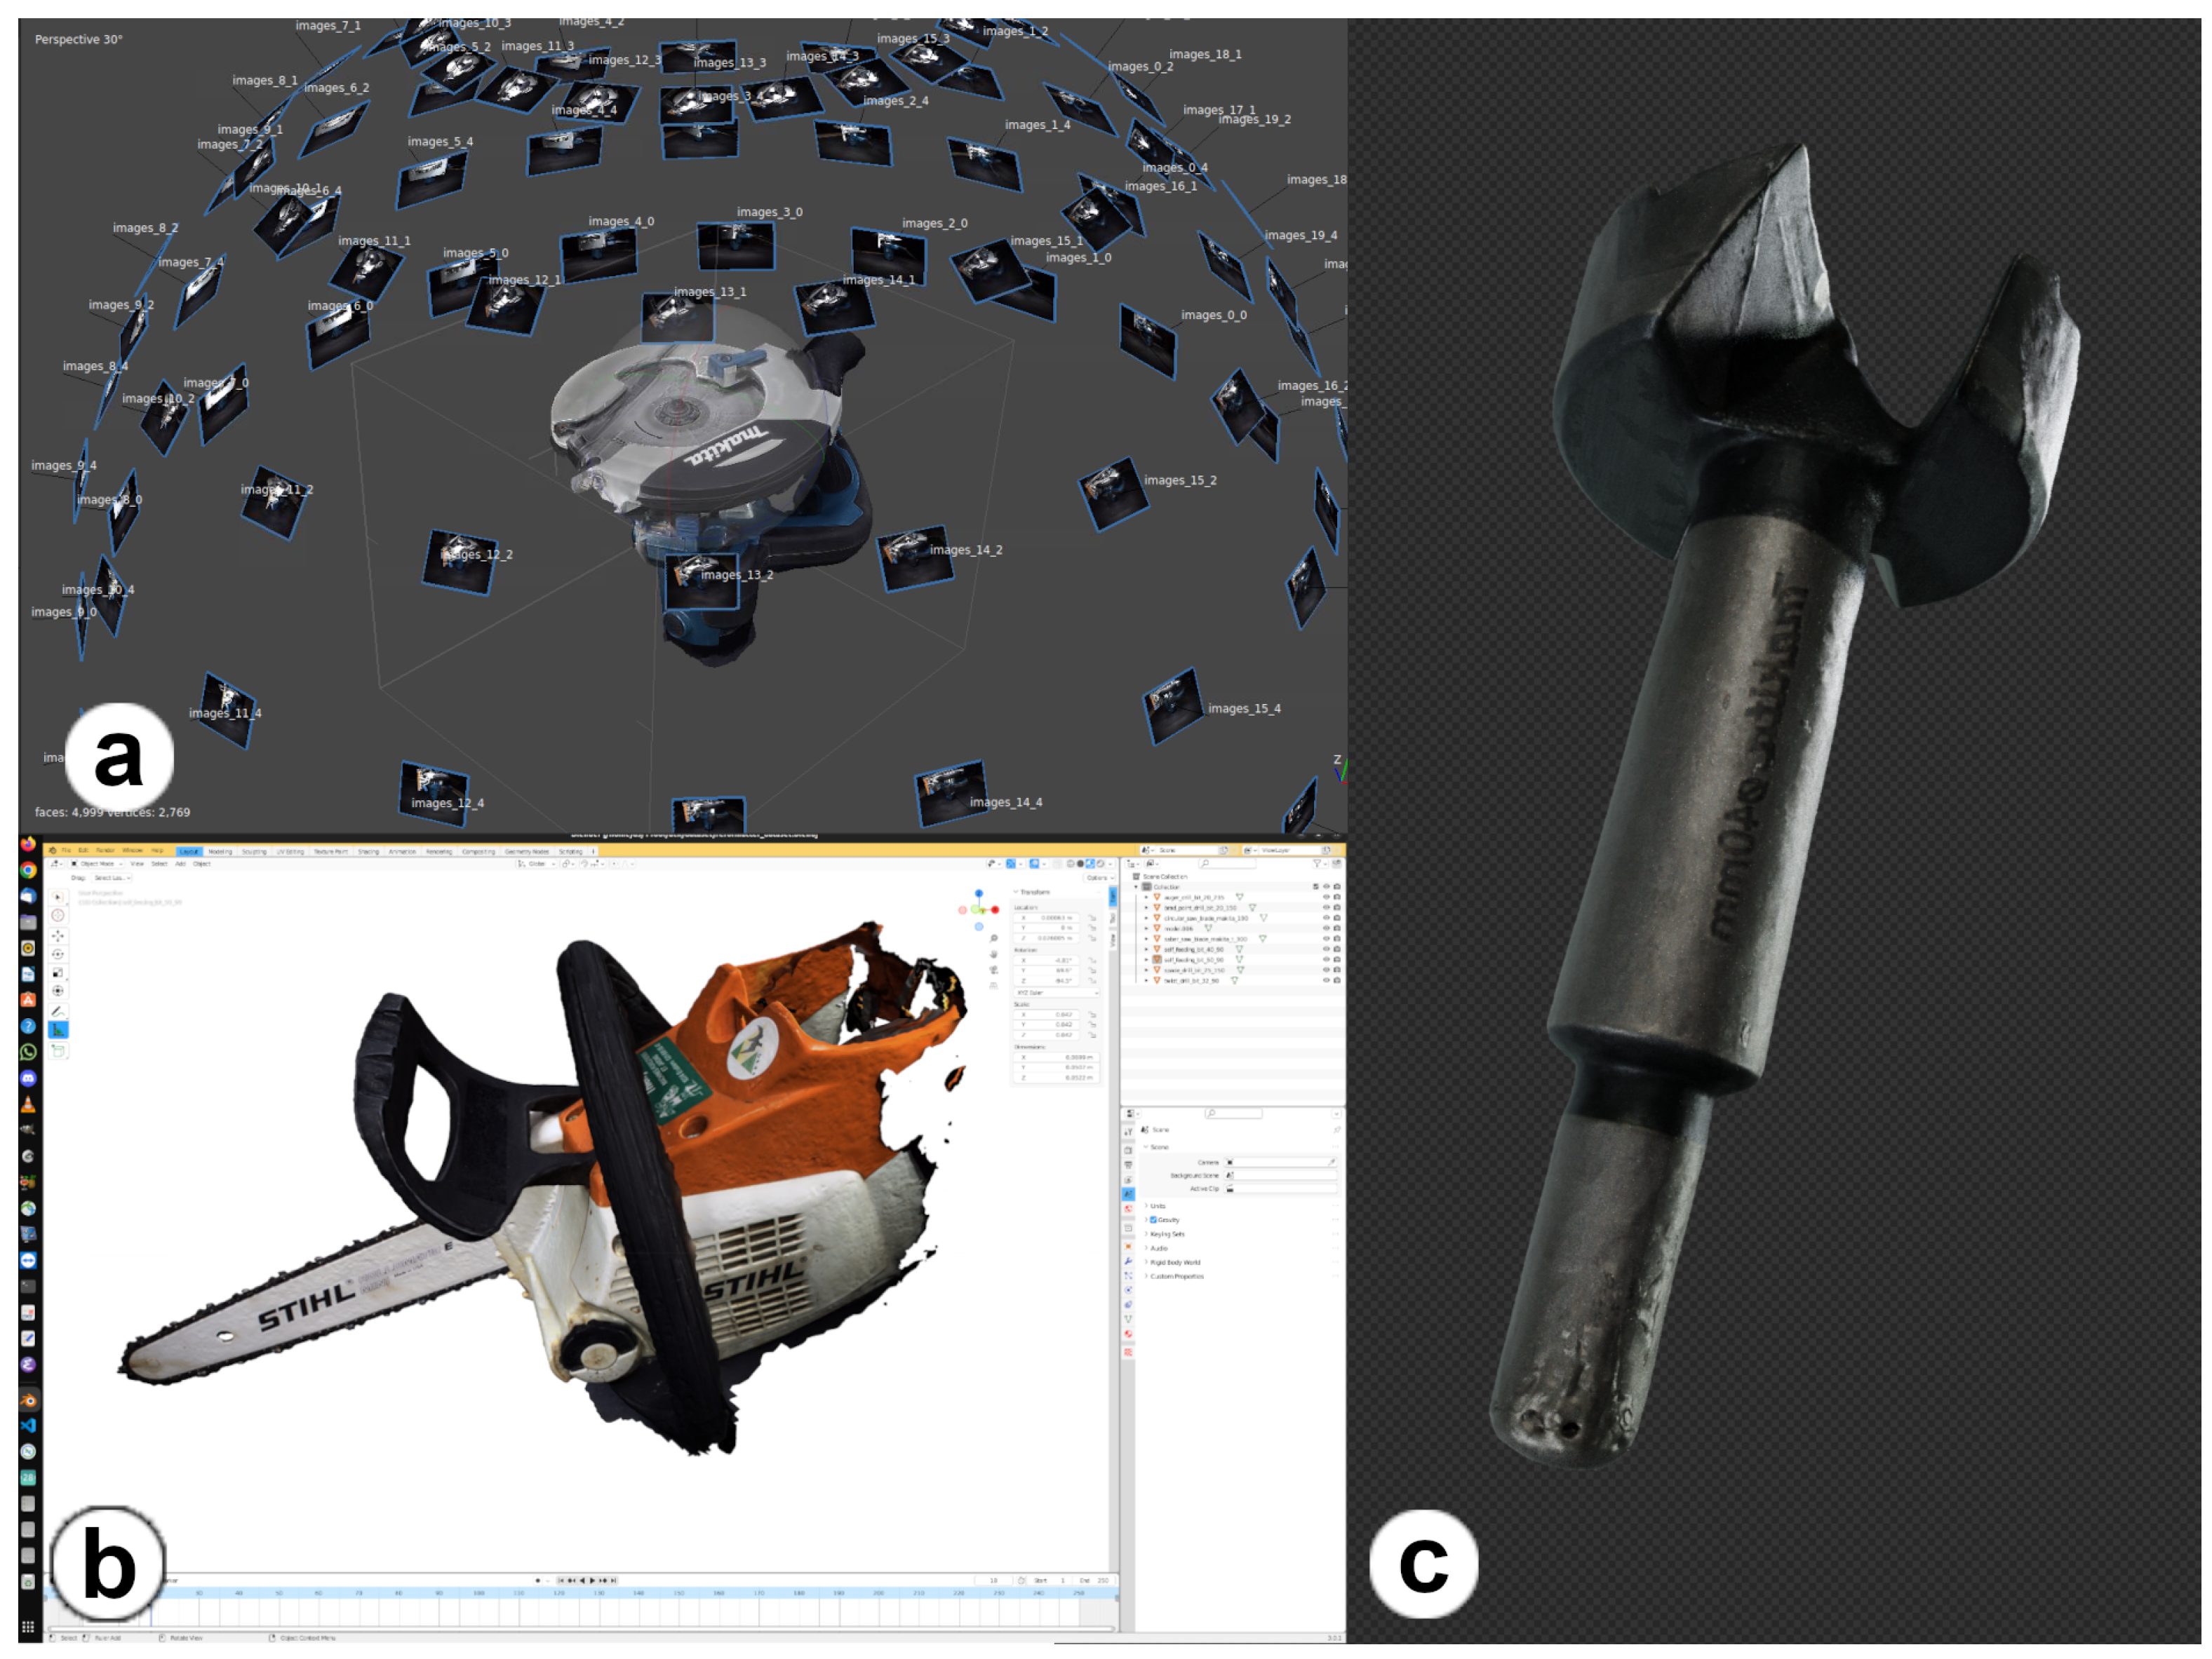
Task: Toggle visibility of twist_drill_bit_32_90 object
Action: click(1326, 980)
